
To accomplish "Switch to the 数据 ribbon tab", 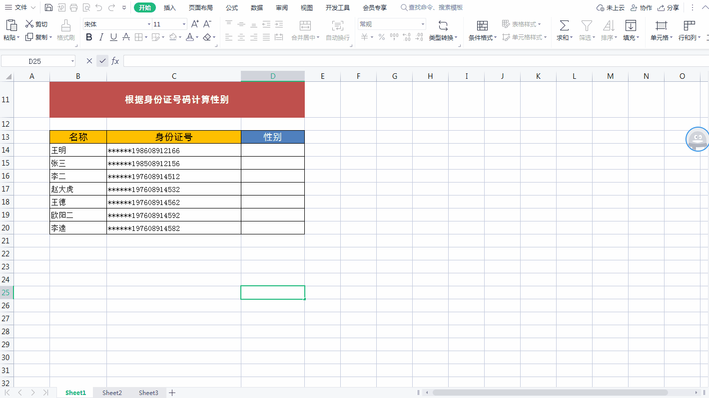I will coord(257,7).
